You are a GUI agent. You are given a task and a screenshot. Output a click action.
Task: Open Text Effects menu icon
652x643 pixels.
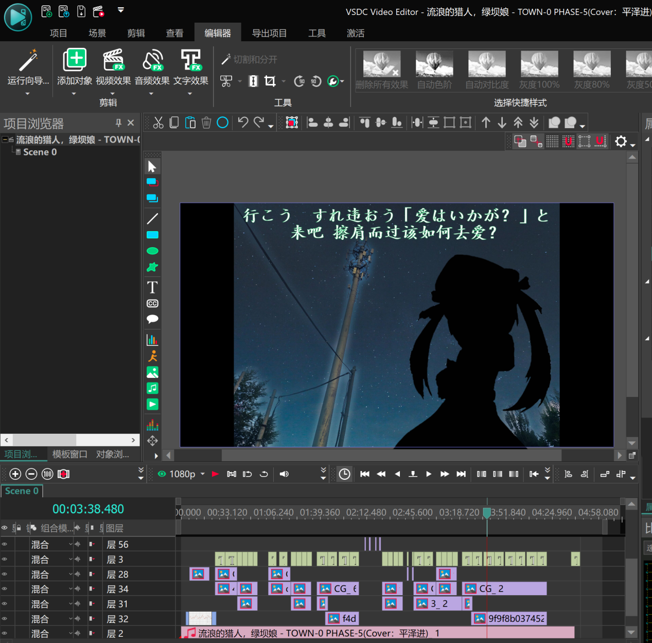(191, 60)
